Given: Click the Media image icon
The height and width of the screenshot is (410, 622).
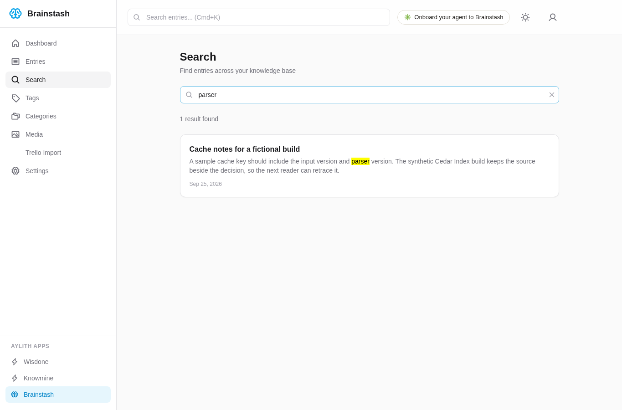Looking at the screenshot, I should click(15, 134).
